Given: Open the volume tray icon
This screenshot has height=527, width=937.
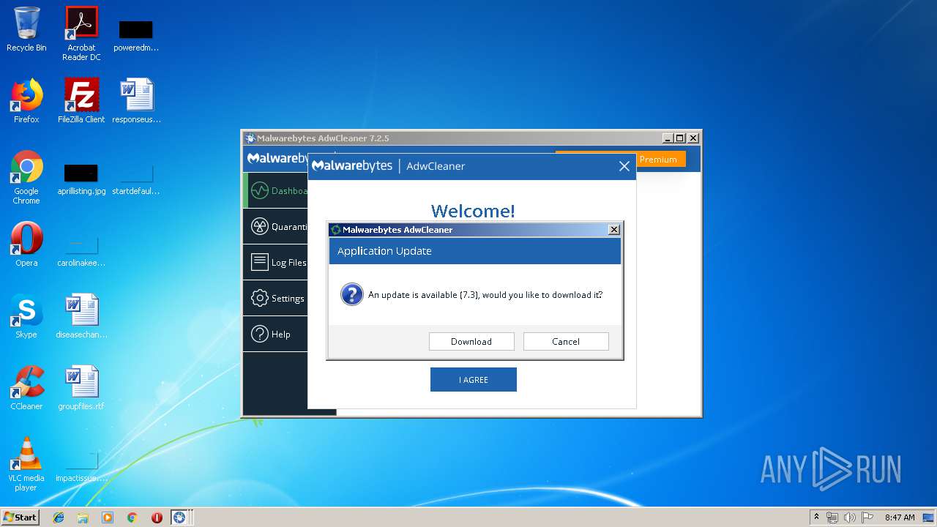Looking at the screenshot, I should tap(850, 517).
